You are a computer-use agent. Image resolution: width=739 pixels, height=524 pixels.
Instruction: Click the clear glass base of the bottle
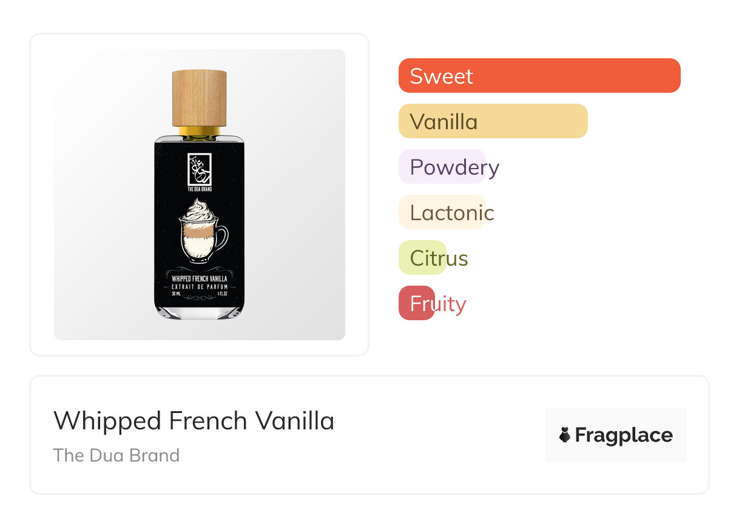coord(200,312)
